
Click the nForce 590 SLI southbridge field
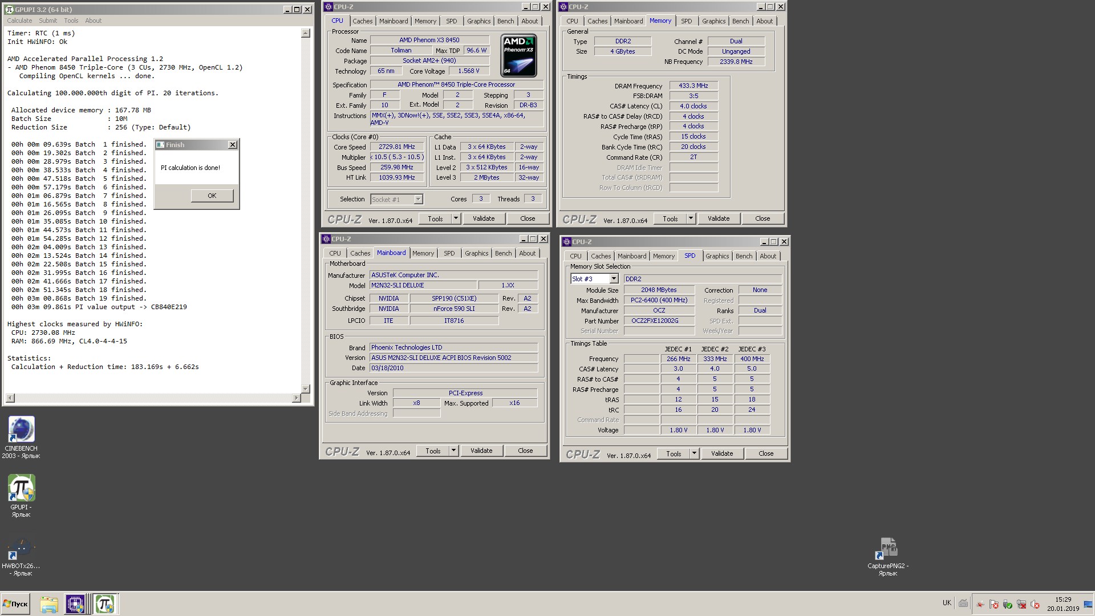pyautogui.click(x=453, y=309)
